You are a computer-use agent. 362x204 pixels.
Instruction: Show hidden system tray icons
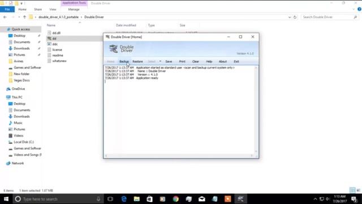(x=315, y=199)
